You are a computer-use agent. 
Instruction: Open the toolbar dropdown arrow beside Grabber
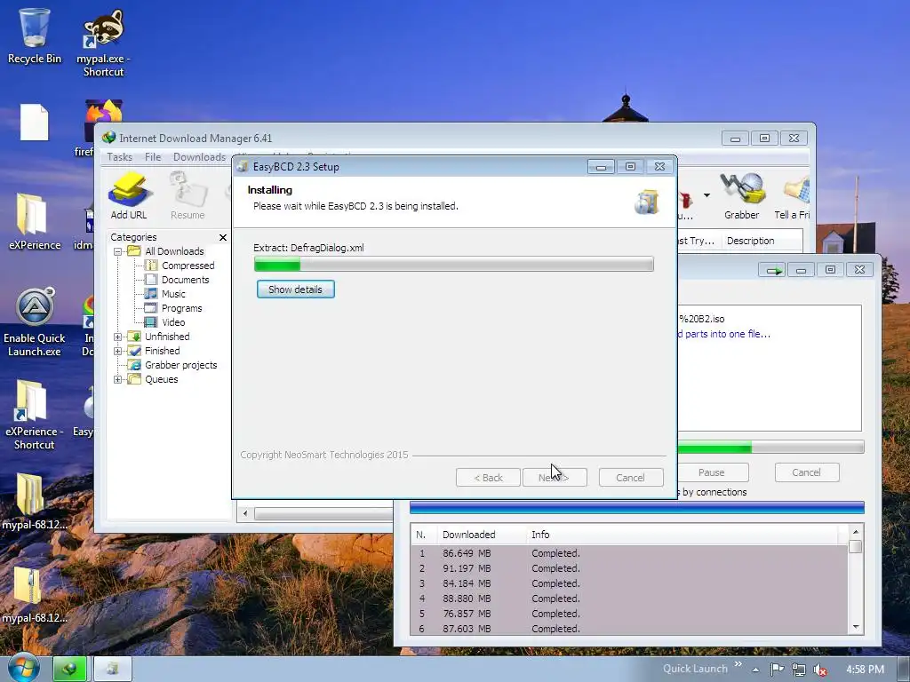[x=706, y=194]
